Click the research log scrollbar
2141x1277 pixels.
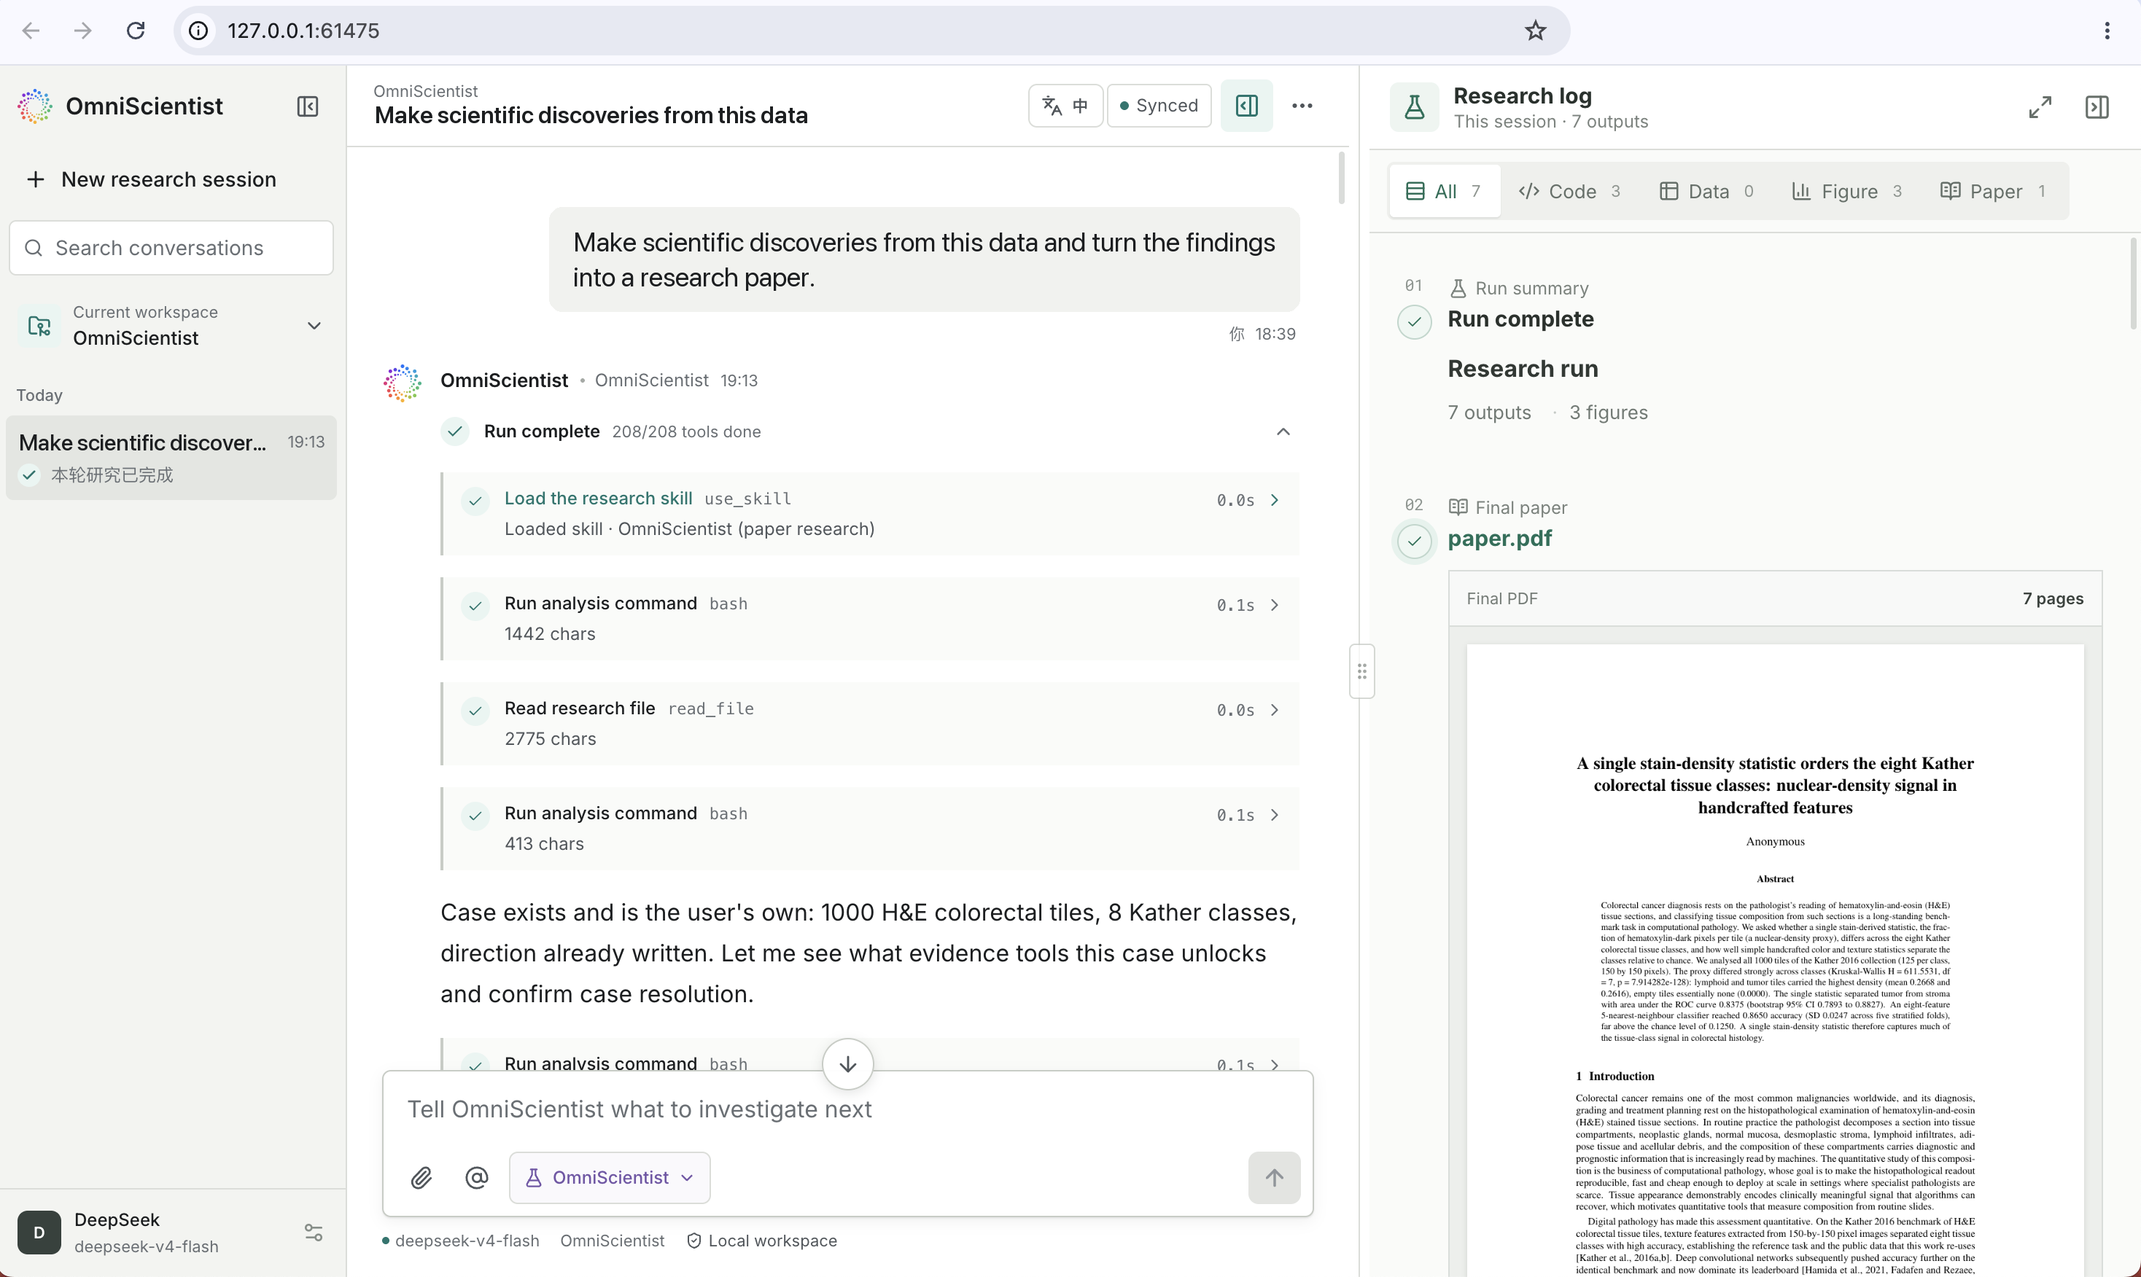pyautogui.click(x=2133, y=284)
